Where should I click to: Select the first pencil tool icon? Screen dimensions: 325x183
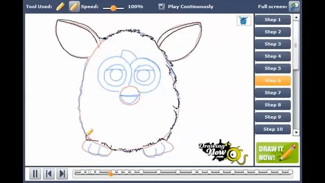60,7
